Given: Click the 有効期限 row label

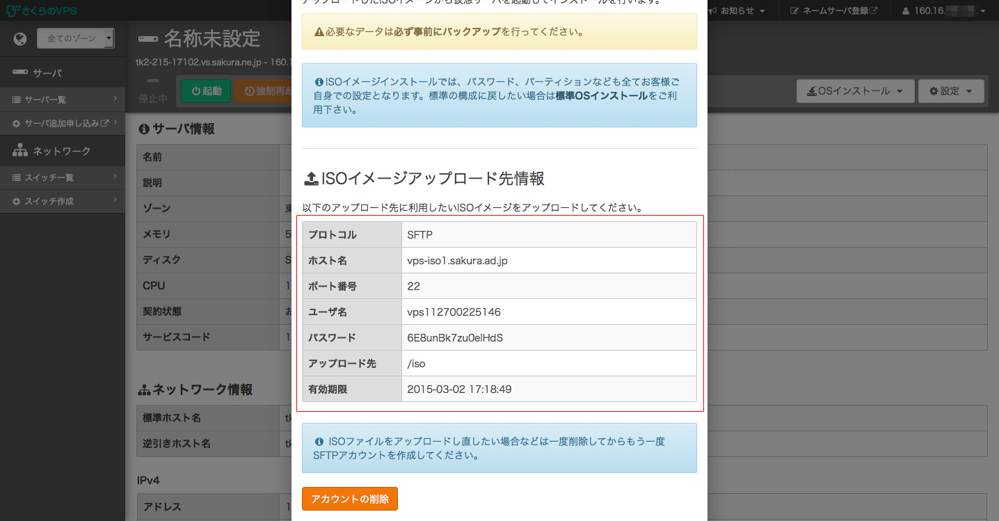Looking at the screenshot, I should pyautogui.click(x=328, y=390).
